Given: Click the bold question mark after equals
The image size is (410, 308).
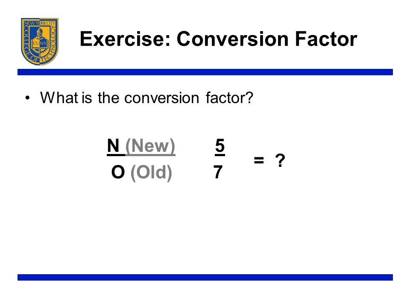Looking at the screenshot, I should coord(280,160).
